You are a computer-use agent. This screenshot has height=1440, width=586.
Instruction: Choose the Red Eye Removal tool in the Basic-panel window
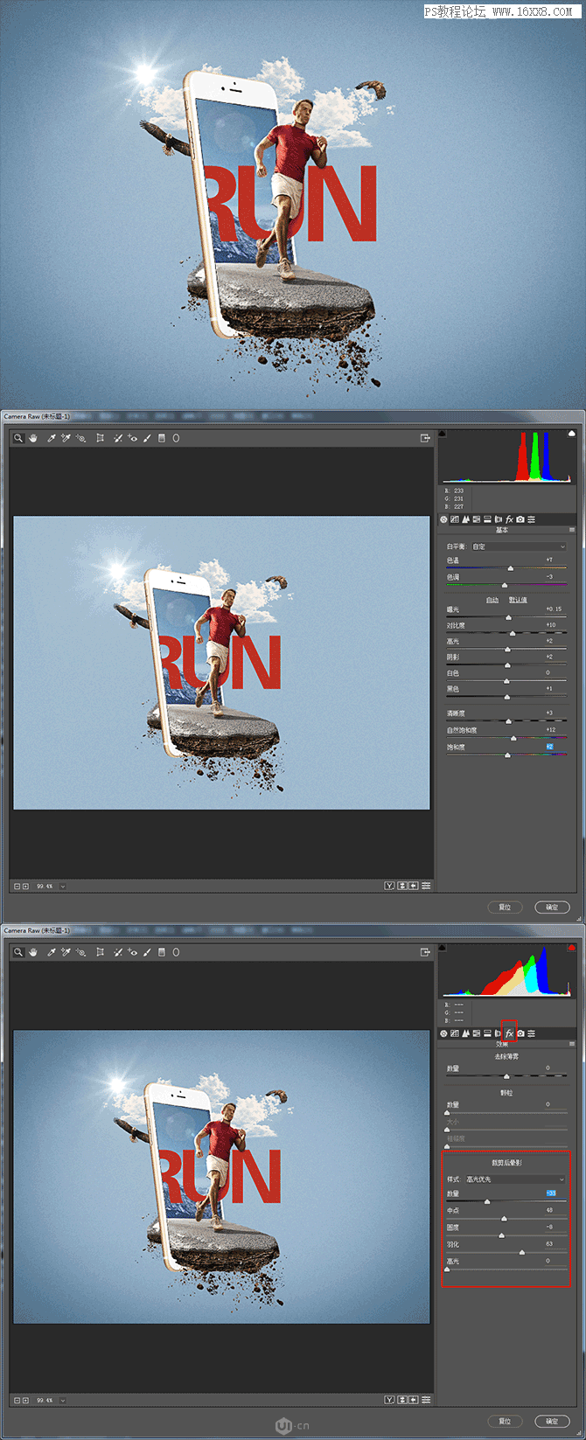click(x=133, y=438)
